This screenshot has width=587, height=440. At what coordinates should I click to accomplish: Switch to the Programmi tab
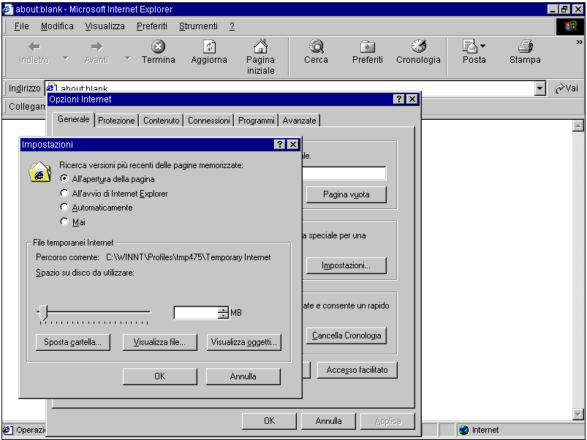click(x=257, y=121)
